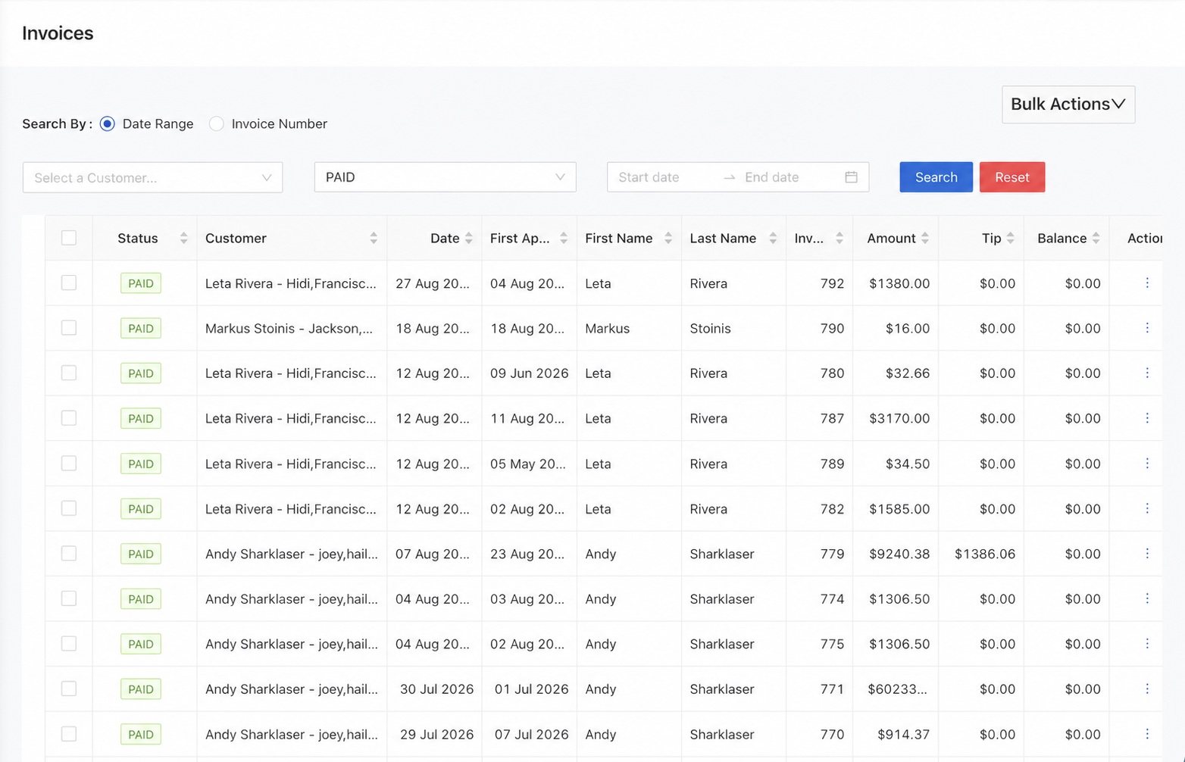
Task: Sort by Balance column arrows
Action: point(1096,238)
